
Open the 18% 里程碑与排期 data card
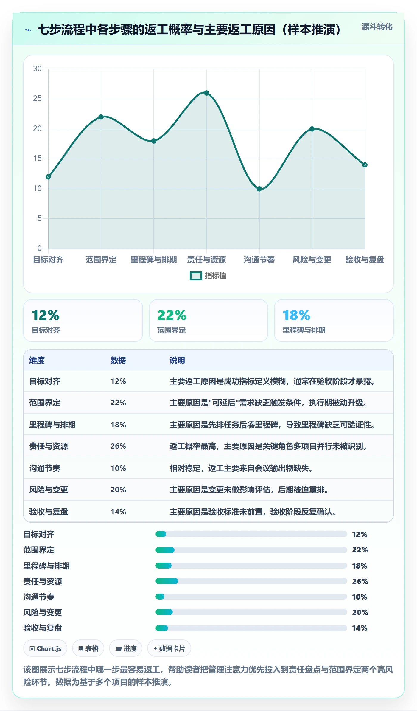[334, 321]
